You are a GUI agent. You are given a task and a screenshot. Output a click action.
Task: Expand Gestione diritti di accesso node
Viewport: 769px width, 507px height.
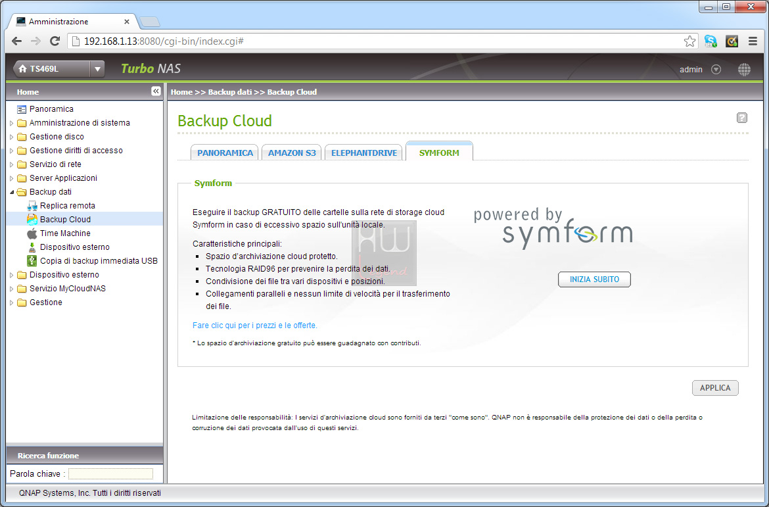[x=12, y=151]
